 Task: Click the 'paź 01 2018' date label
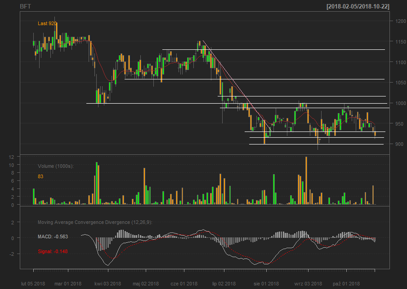click(x=346, y=284)
